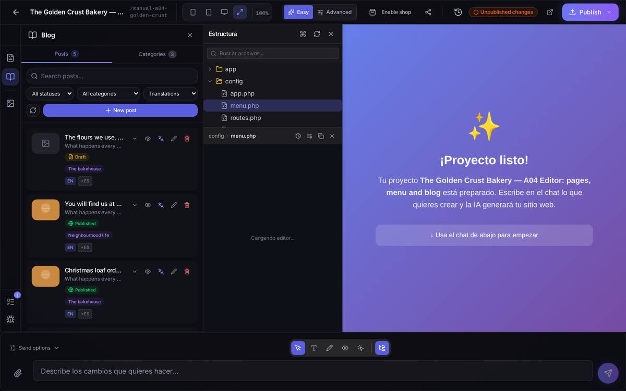Image resolution: width=626 pixels, height=391 pixels.
Task: Click the New post button
Action: point(121,111)
